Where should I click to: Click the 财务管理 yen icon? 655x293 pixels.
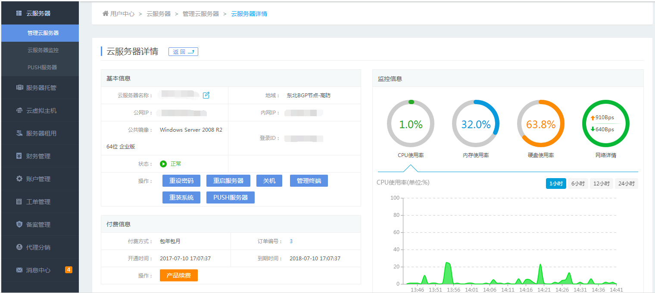point(19,156)
